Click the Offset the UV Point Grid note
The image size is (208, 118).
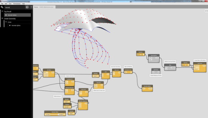tap(99, 90)
